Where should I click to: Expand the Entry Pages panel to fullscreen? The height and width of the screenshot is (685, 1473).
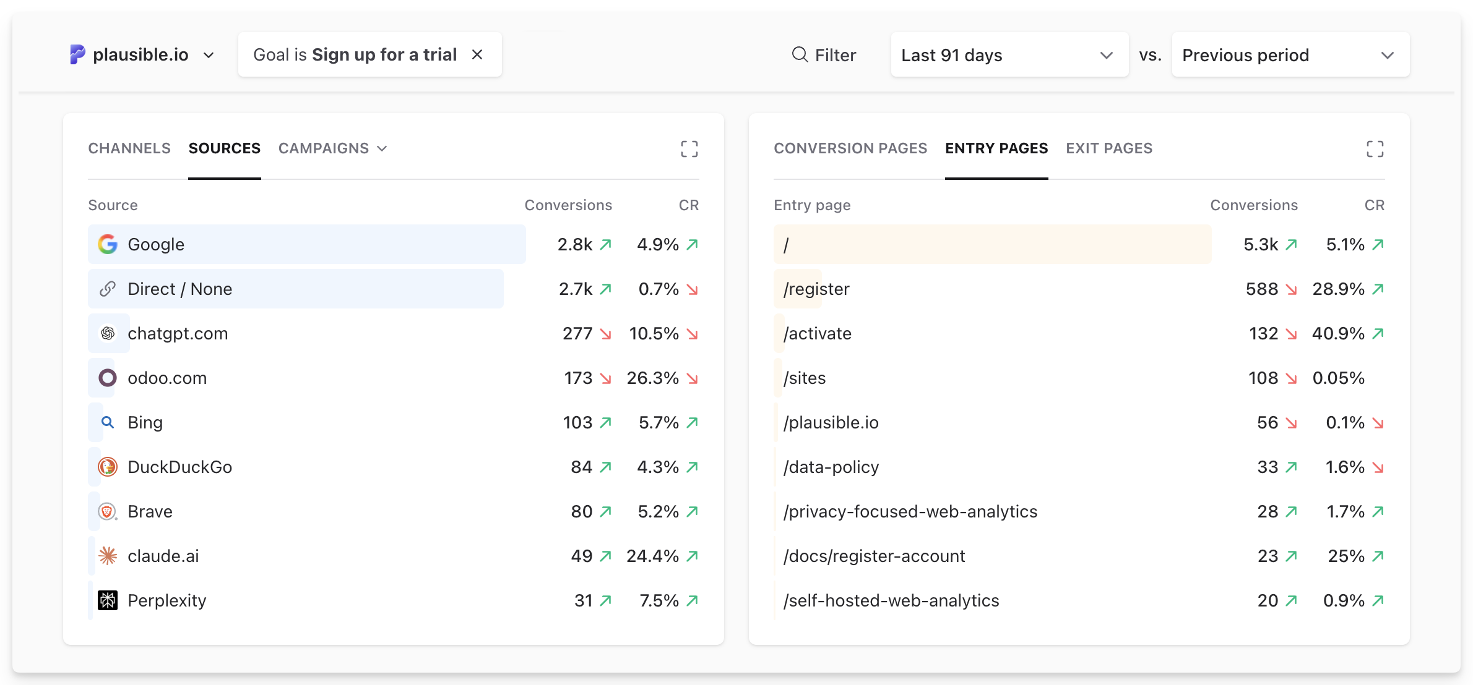[x=1375, y=148]
